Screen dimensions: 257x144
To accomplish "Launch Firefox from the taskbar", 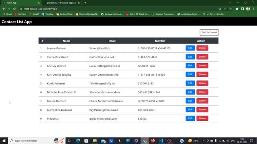I will [153, 140].
